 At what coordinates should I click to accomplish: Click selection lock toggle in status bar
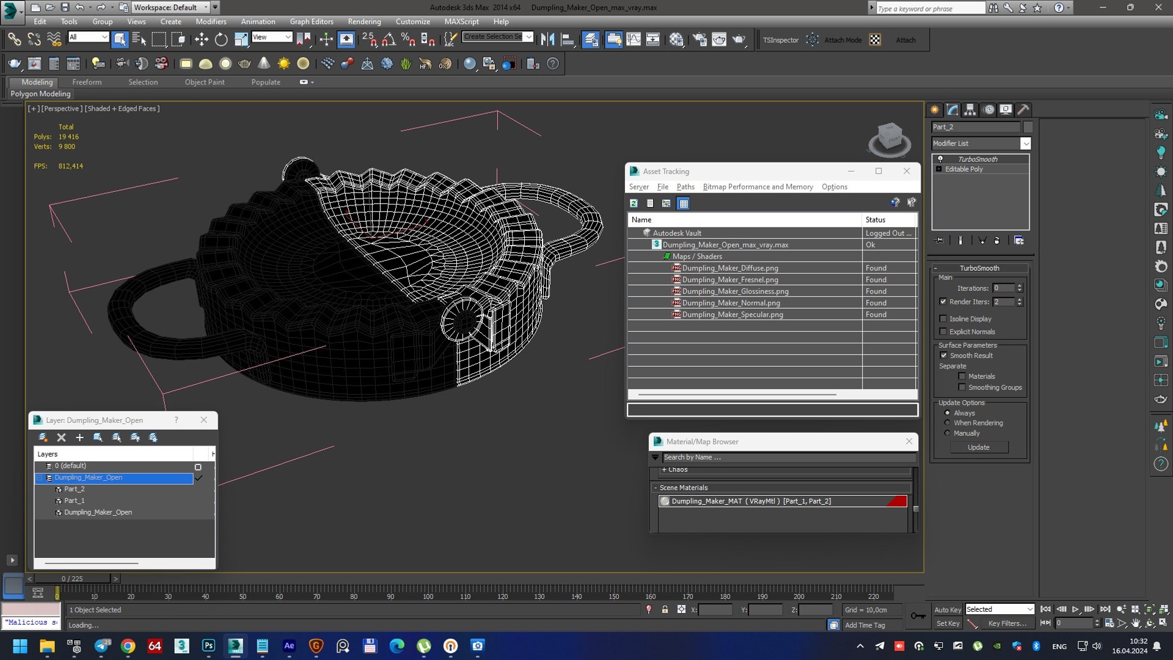pyautogui.click(x=665, y=610)
